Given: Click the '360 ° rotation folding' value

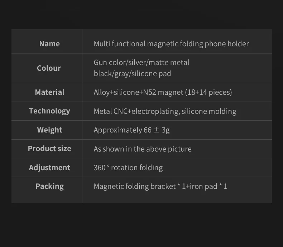Looking at the screenshot, I should click(128, 168).
